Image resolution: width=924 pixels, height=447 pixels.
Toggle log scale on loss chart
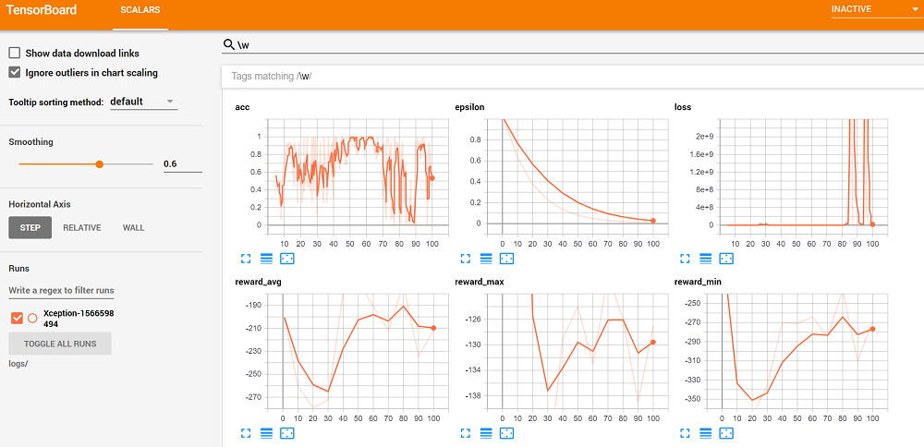[706, 259]
